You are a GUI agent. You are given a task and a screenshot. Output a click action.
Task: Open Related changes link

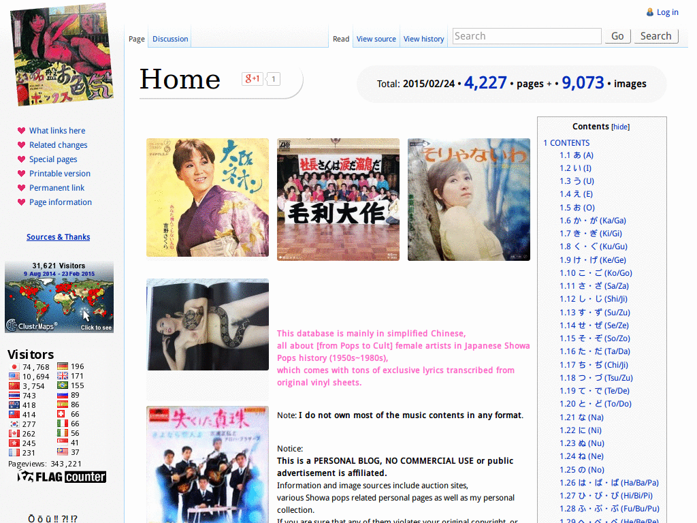tap(59, 144)
